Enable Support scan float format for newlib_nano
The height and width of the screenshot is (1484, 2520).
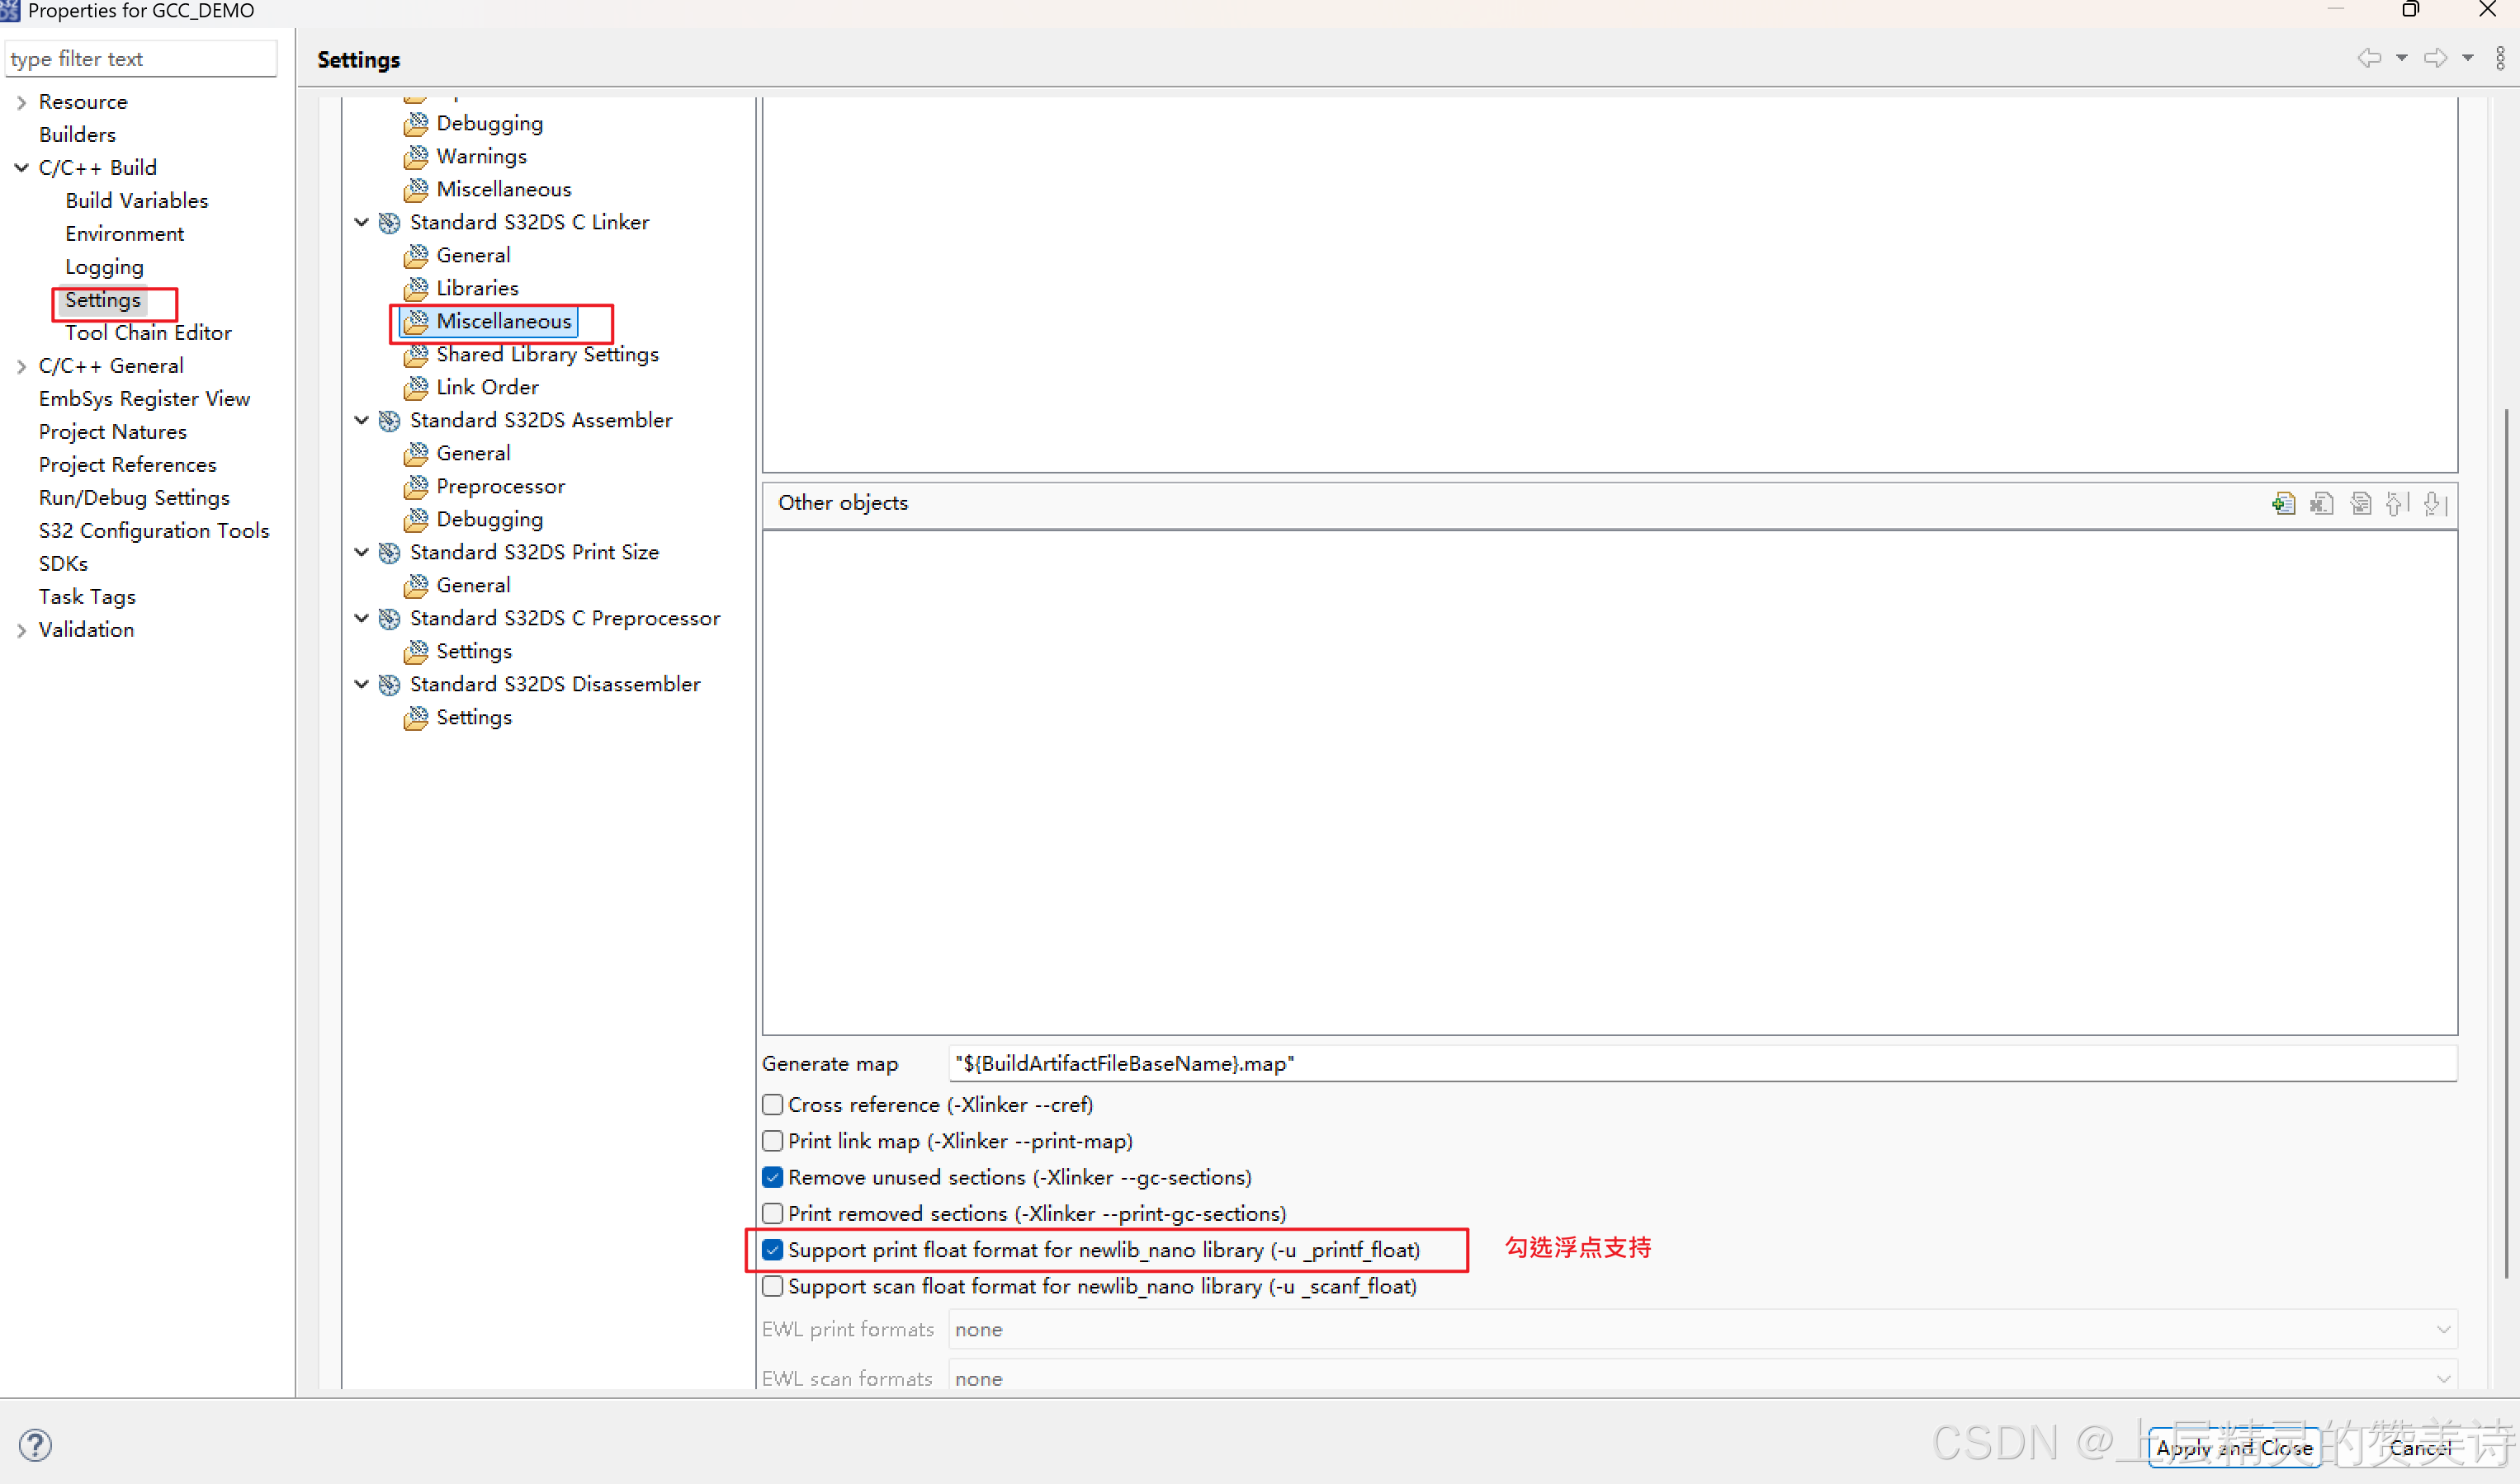(773, 1286)
